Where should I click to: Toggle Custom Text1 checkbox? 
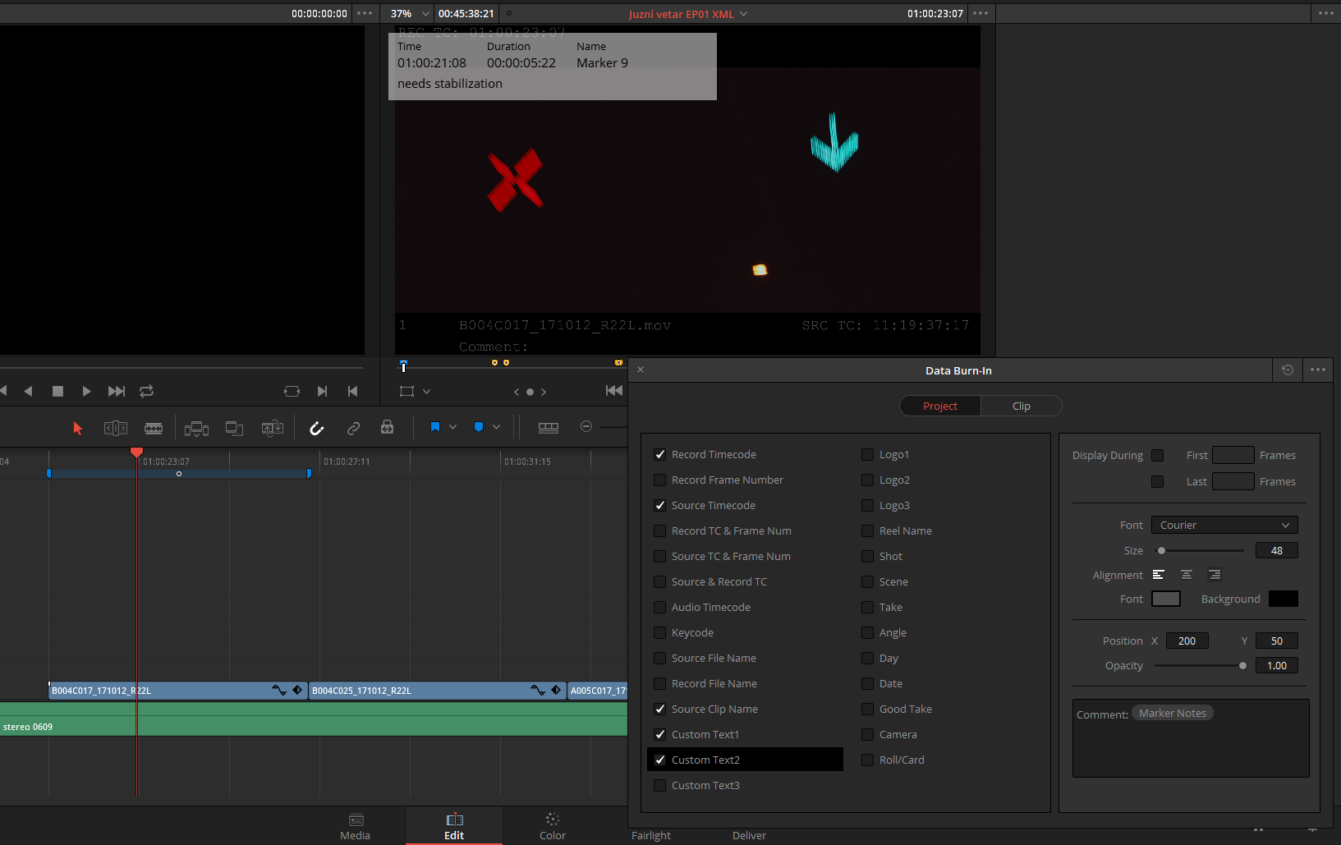click(x=659, y=735)
